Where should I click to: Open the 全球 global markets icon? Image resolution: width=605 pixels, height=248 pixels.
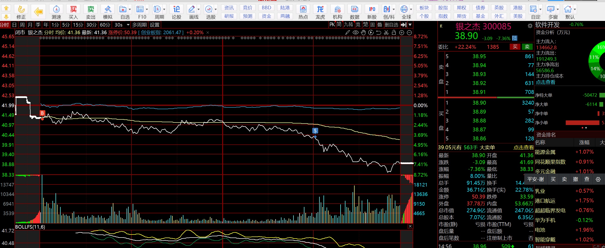click(404, 9)
